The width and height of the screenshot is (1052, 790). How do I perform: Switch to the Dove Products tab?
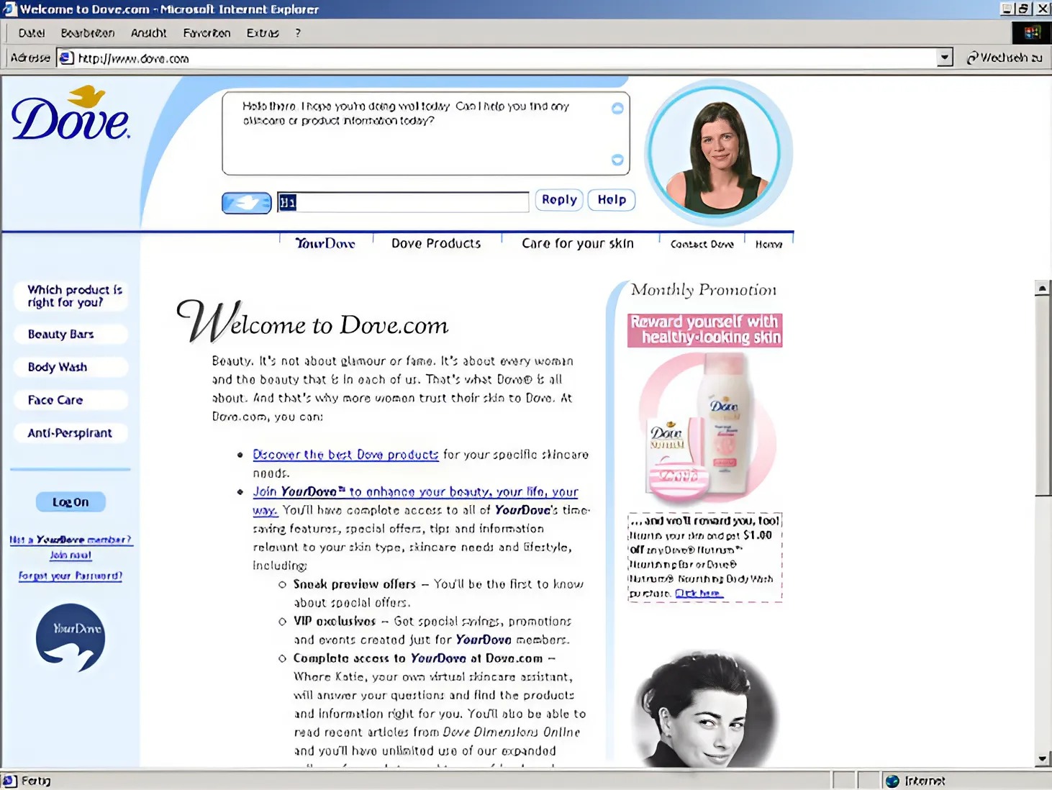coord(436,244)
